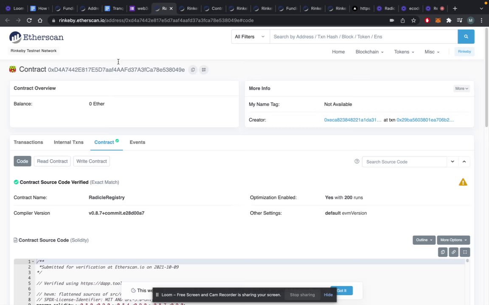
Task: Hide the Loom screen sharing bar
Action: click(328, 295)
